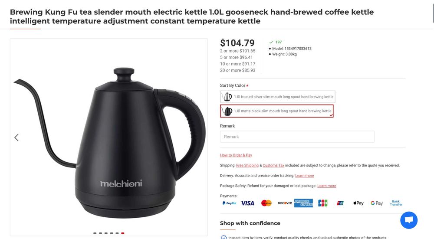
Task: Open Package Safety Learn more link
Action: point(327,186)
